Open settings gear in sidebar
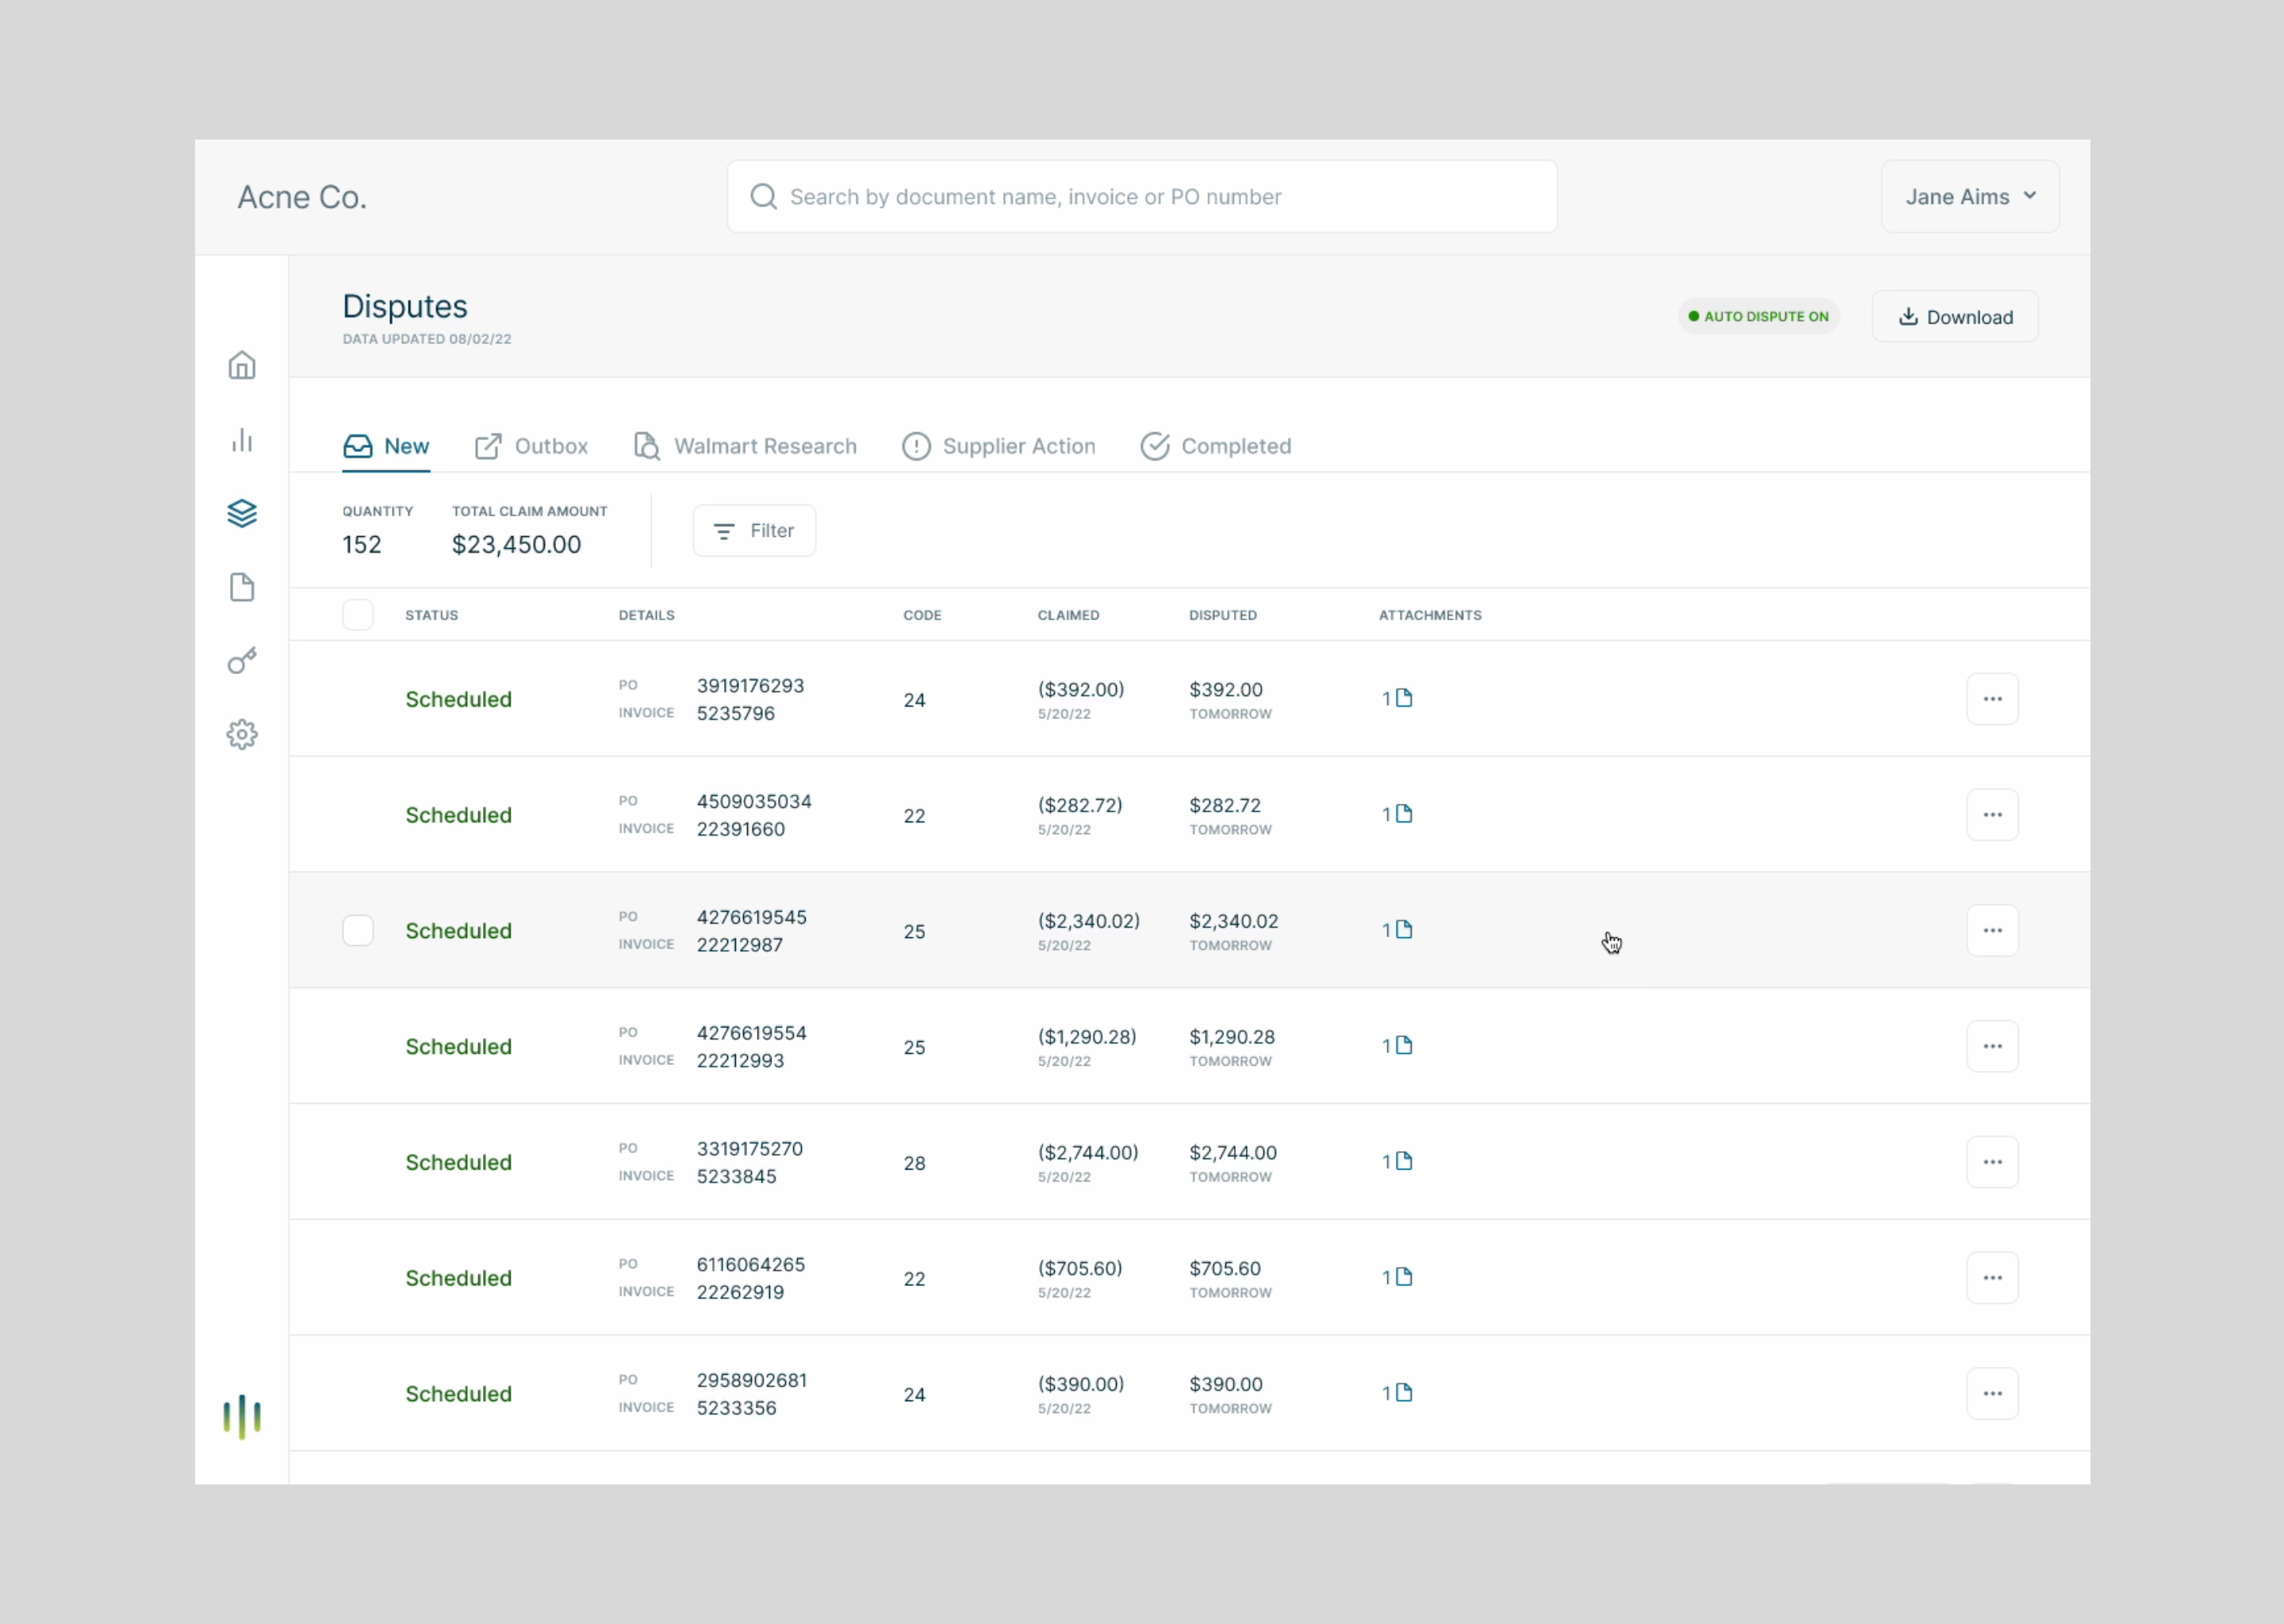Screen dimensions: 2284x1624 242,735
